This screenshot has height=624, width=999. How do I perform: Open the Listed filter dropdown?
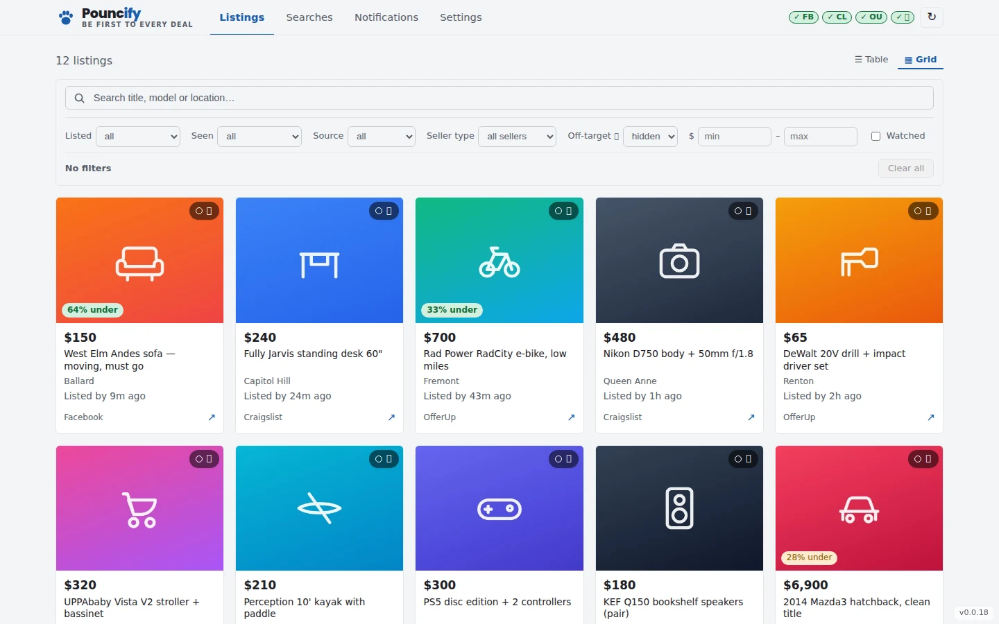pyautogui.click(x=138, y=137)
